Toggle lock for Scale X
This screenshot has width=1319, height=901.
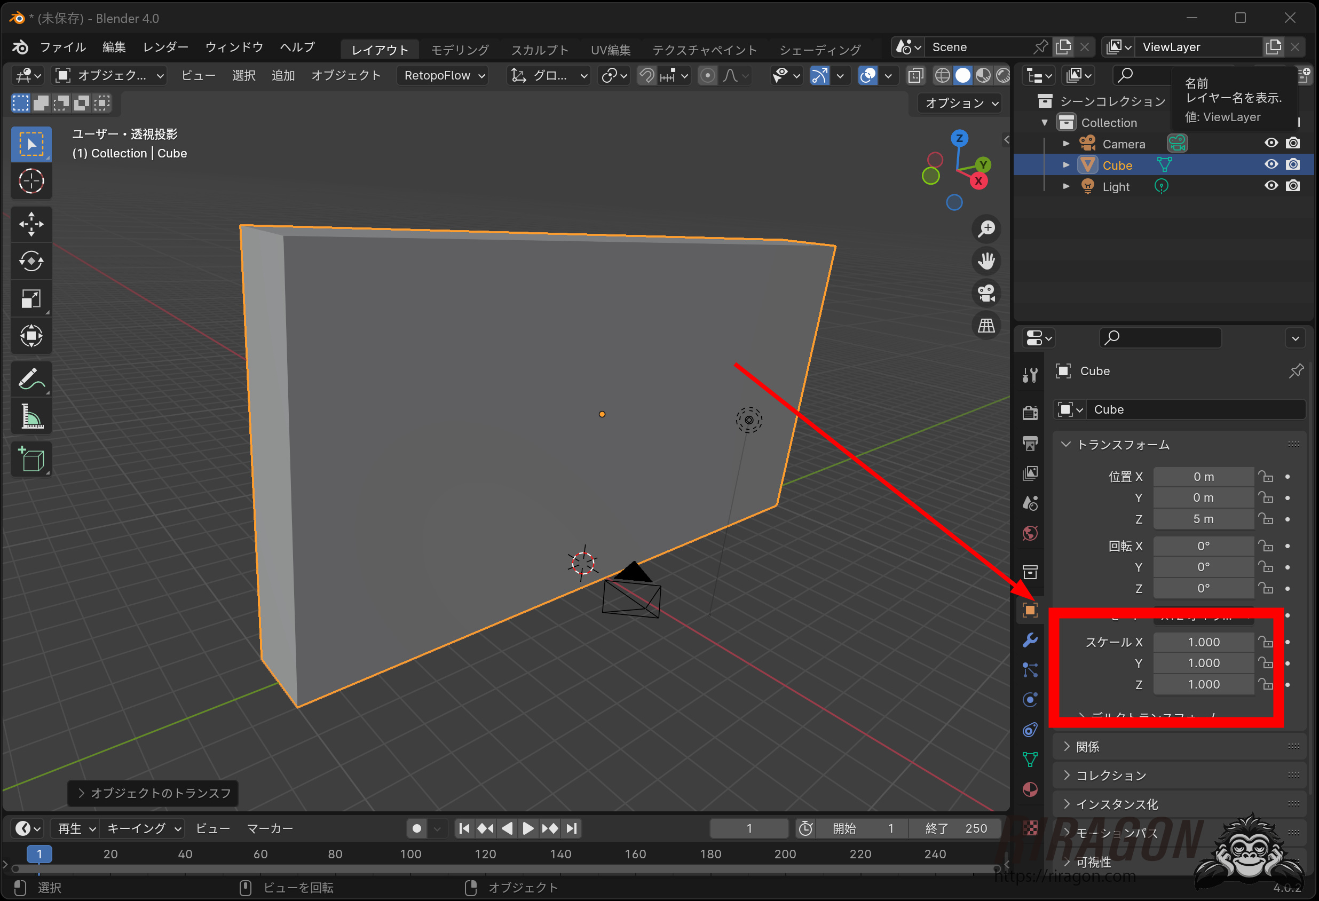1265,642
